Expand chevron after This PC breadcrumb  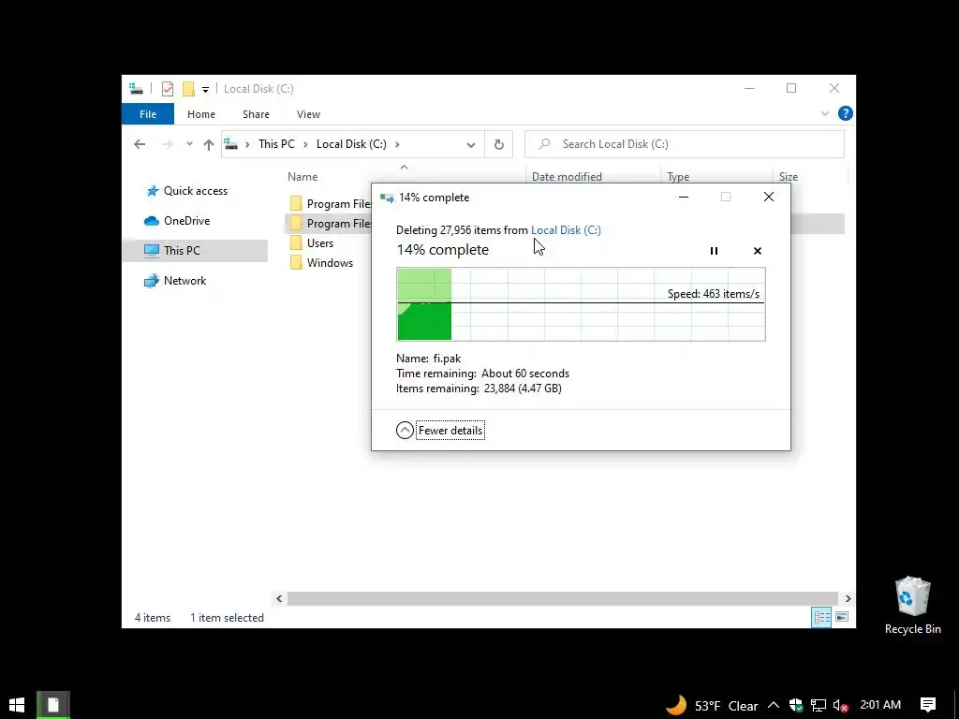click(x=305, y=145)
